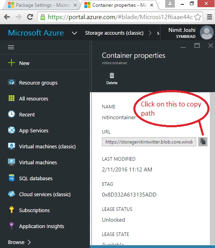The height and width of the screenshot is (248, 215).
Task: Select the Container properties browser tab
Action: pyautogui.click(x=119, y=5)
